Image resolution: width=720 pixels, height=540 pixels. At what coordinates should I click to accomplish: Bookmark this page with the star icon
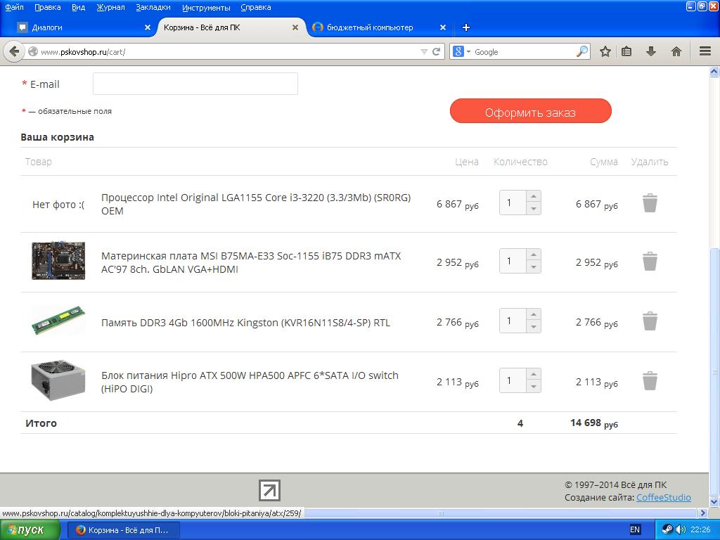click(x=605, y=51)
